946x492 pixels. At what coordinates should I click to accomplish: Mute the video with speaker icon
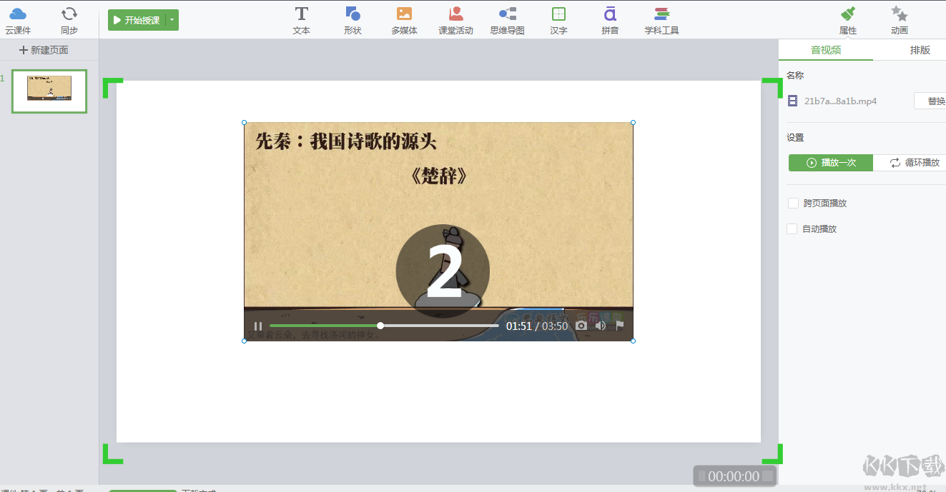tap(601, 326)
